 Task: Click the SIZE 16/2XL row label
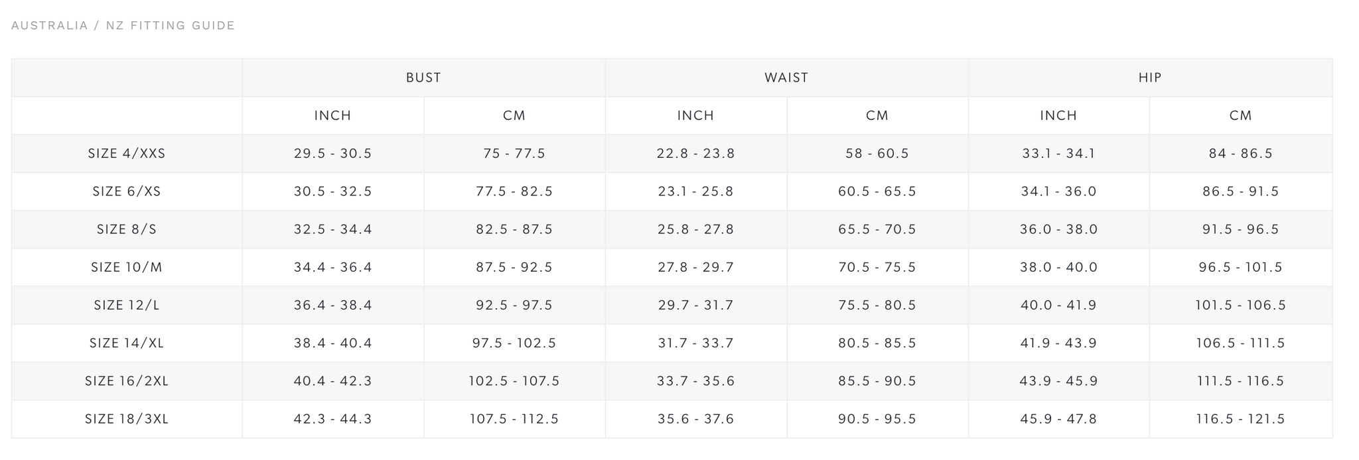click(127, 381)
